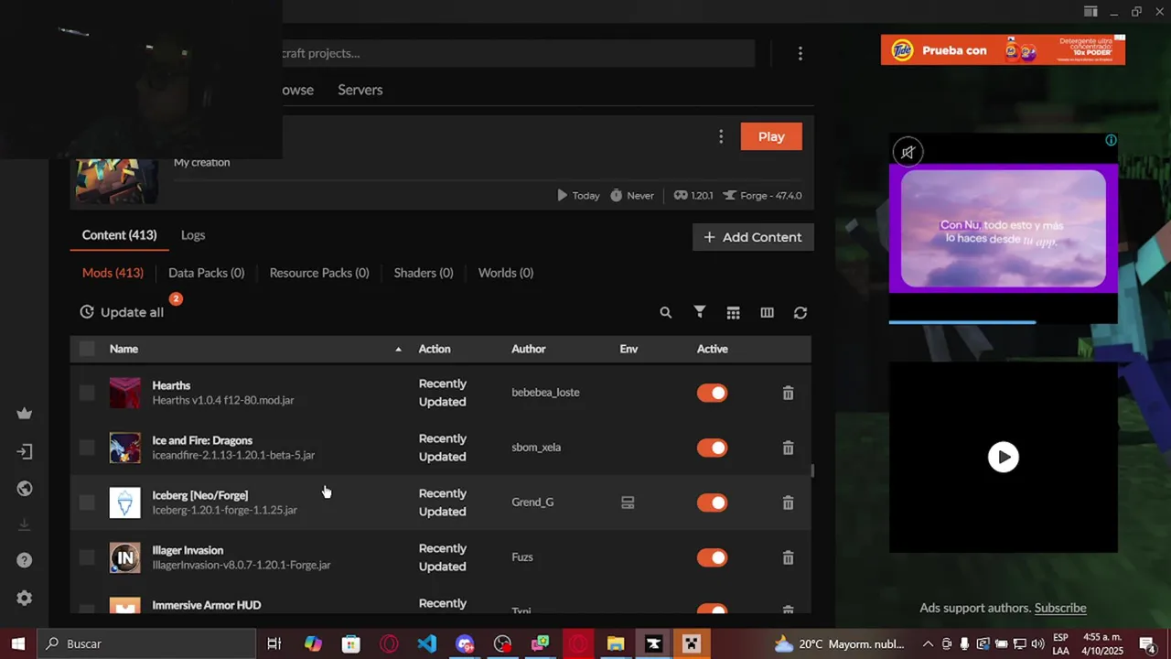Open Visual Studio Code from taskbar

click(427, 643)
